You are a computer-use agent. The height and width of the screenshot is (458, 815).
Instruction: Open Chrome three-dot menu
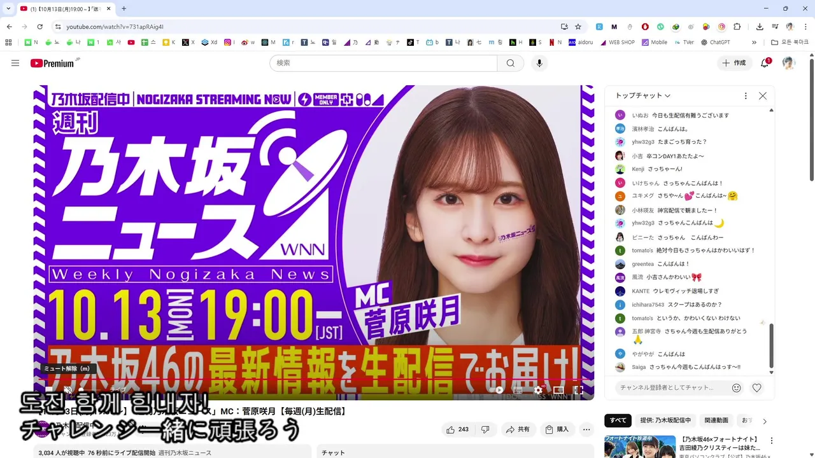pyautogui.click(x=805, y=27)
